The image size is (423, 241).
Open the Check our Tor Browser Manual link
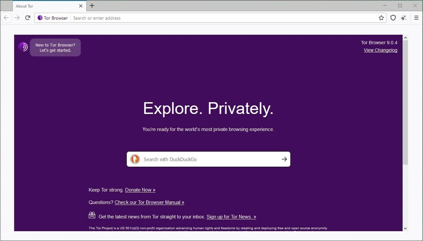click(149, 202)
